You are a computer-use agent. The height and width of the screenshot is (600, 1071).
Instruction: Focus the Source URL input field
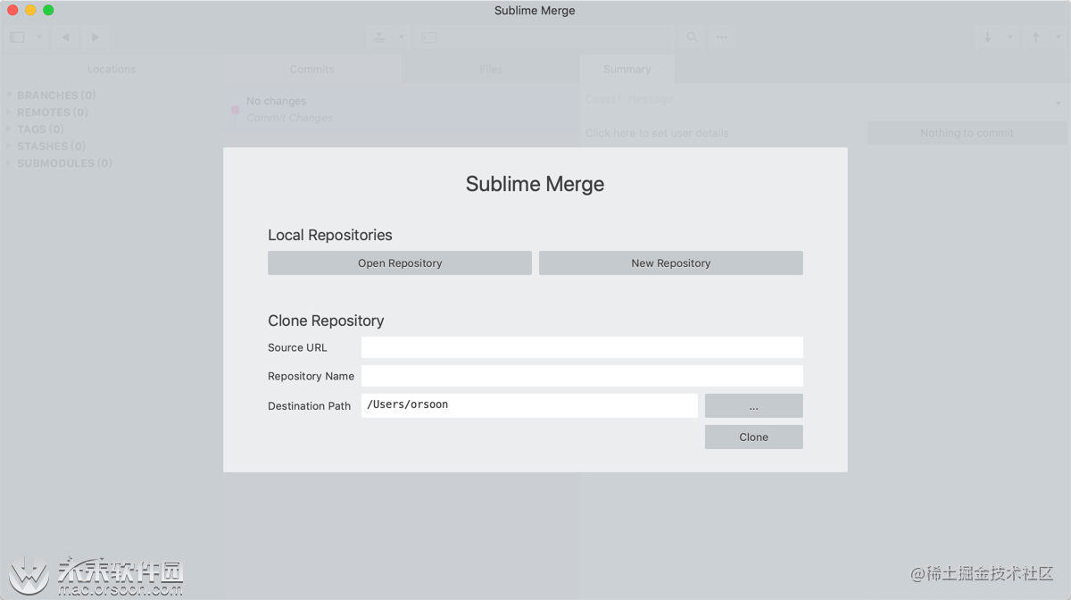582,347
